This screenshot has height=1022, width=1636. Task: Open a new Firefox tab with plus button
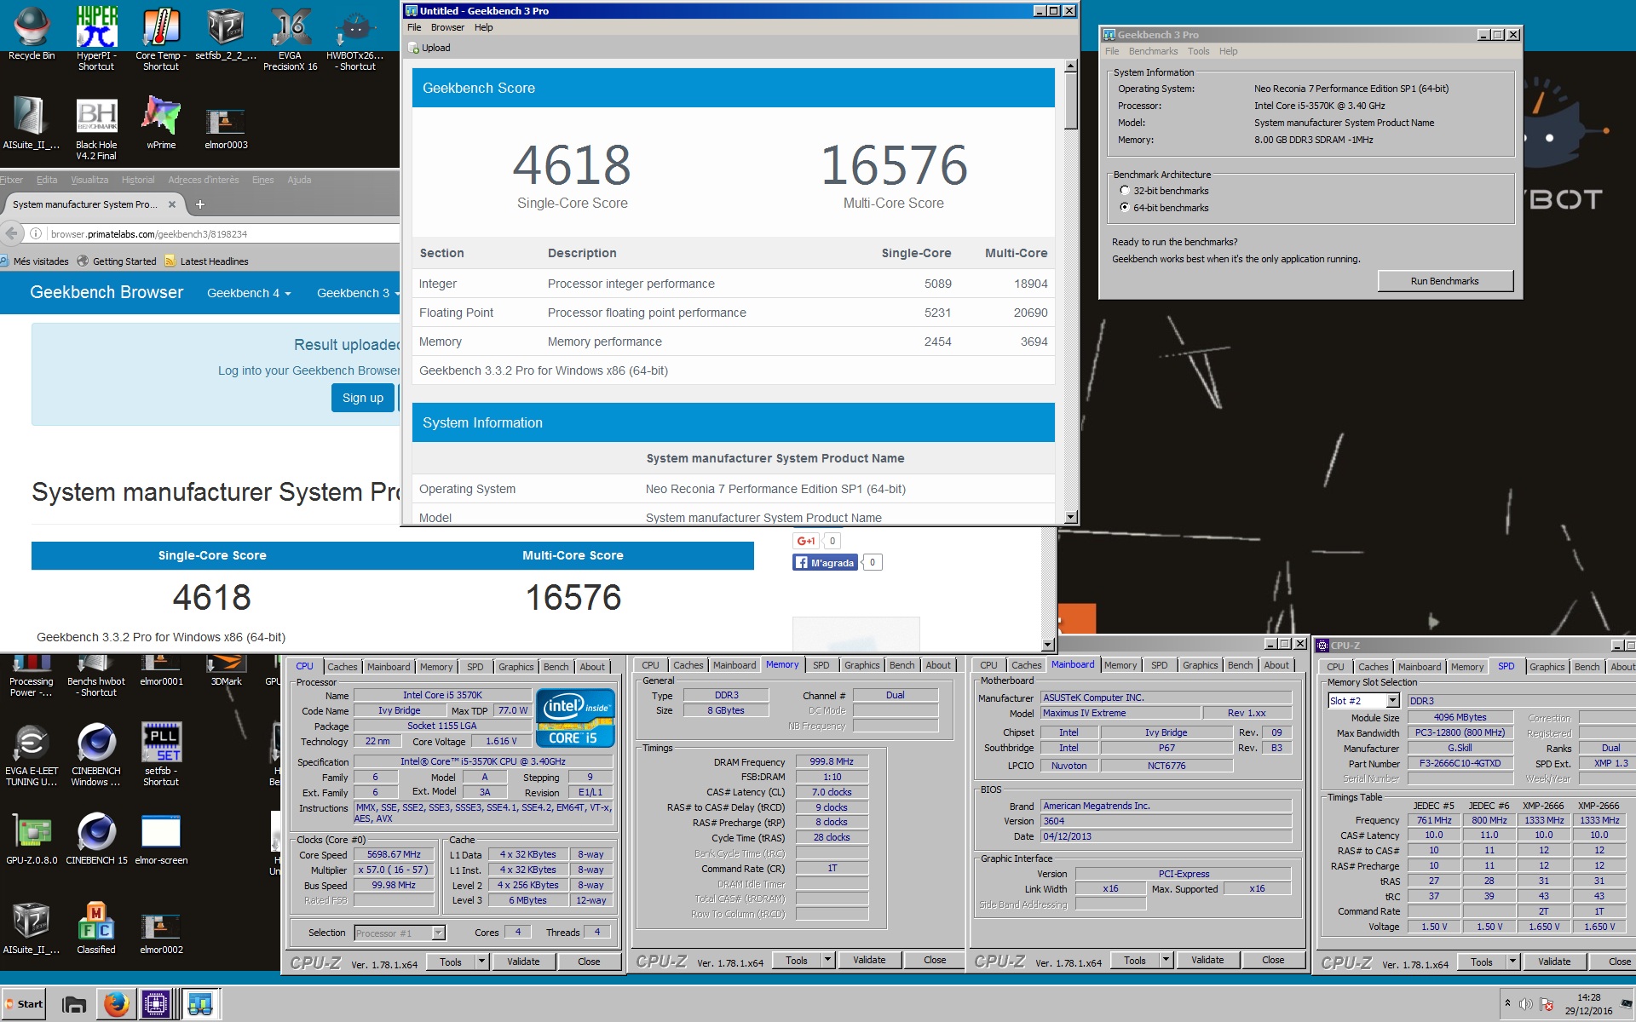[x=200, y=204]
